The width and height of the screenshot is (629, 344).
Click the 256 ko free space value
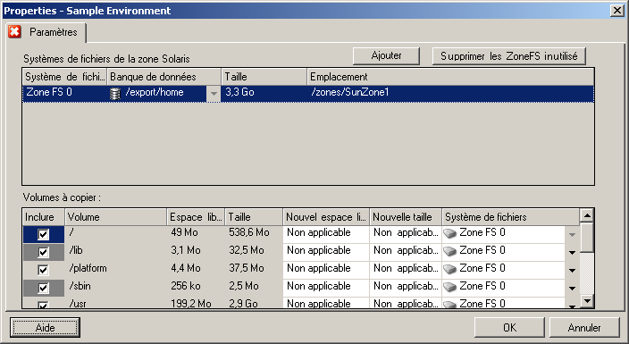coord(186,286)
